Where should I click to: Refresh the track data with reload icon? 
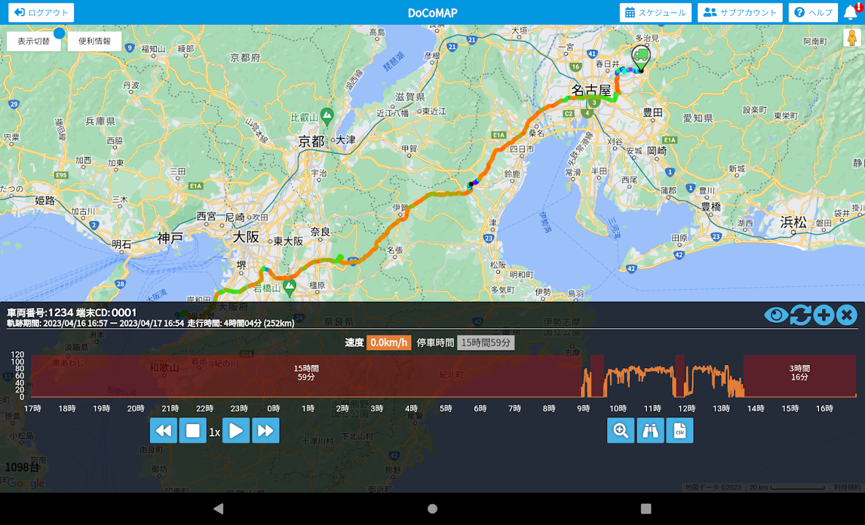[x=800, y=315]
